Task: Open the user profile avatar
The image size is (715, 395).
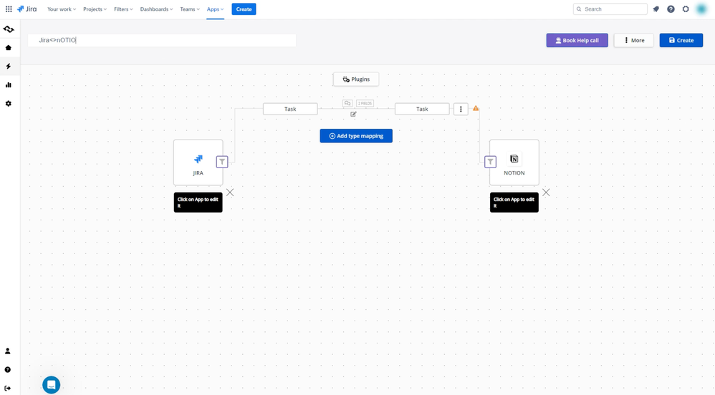Action: [x=701, y=9]
